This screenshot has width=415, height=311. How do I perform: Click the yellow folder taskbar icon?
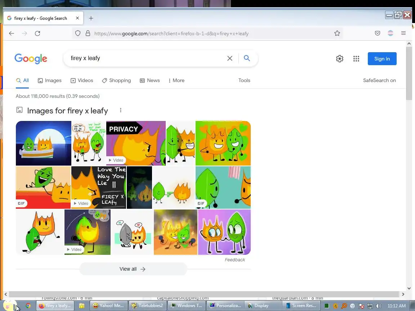coord(81,306)
